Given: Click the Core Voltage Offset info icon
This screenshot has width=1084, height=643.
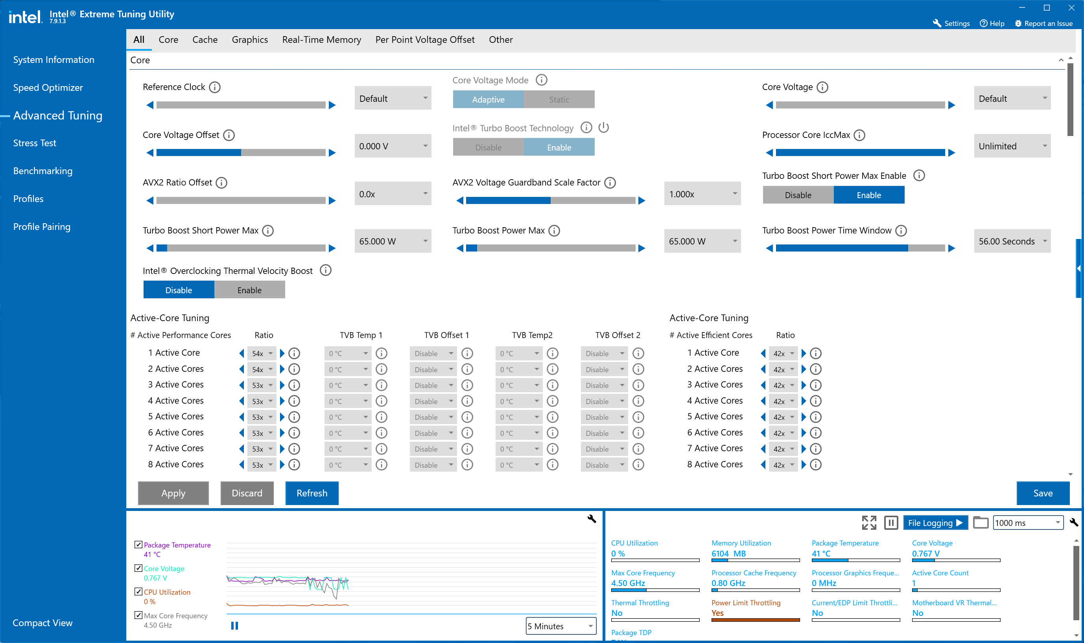Looking at the screenshot, I should (229, 135).
